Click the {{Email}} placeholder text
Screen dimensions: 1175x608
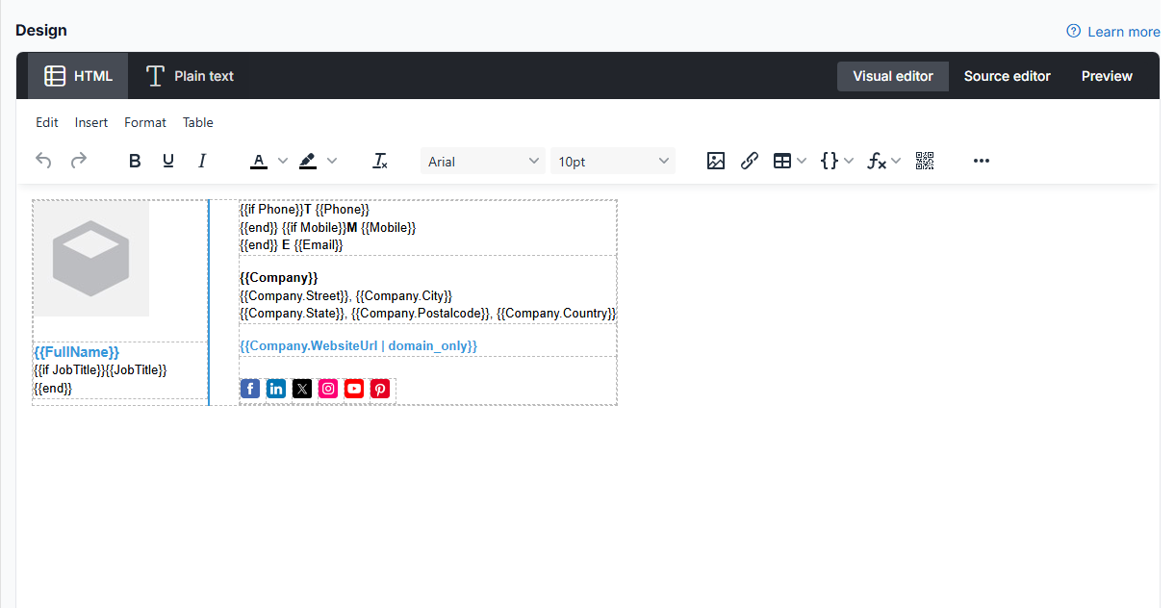click(319, 245)
